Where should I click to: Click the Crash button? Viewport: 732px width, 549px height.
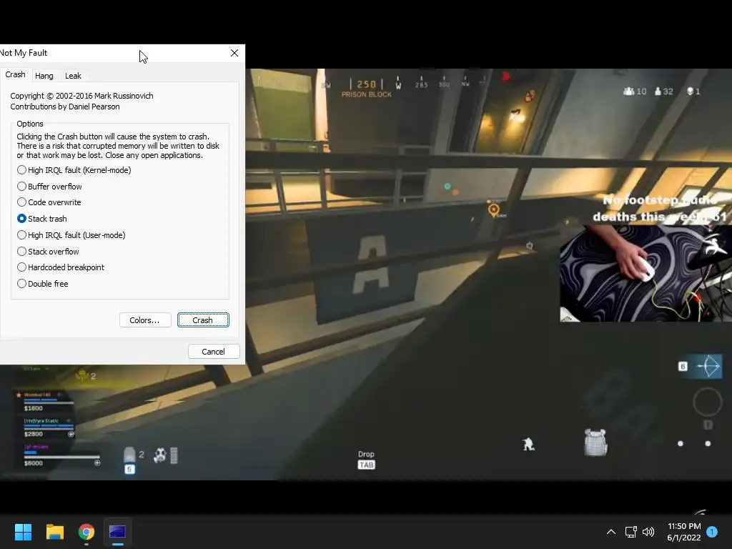pyautogui.click(x=203, y=320)
